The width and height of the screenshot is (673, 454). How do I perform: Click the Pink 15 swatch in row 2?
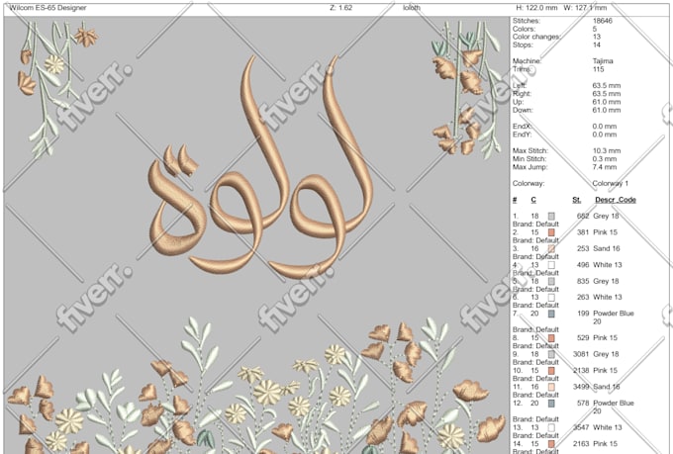[x=551, y=232]
